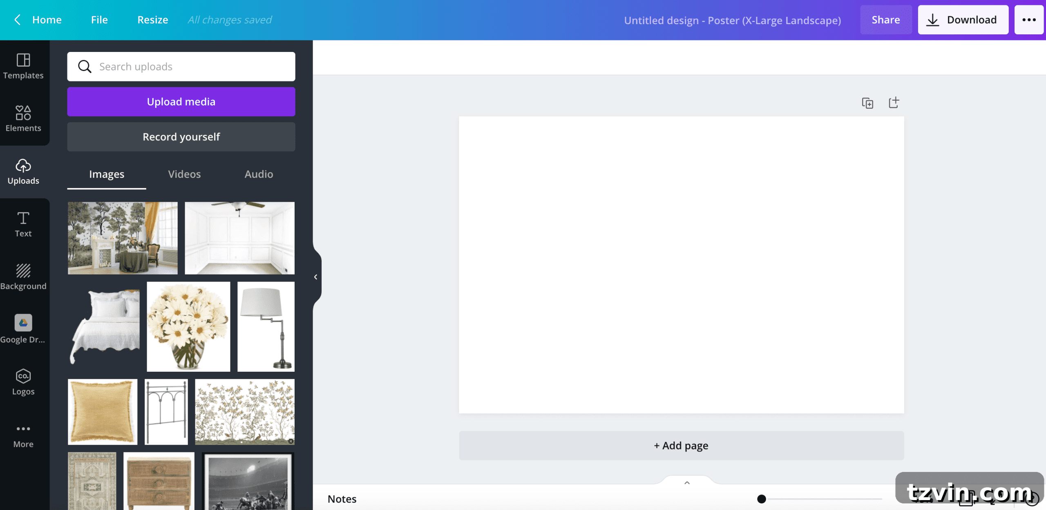This screenshot has width=1046, height=510.
Task: Select the metal headboard thumbnail
Action: [166, 411]
